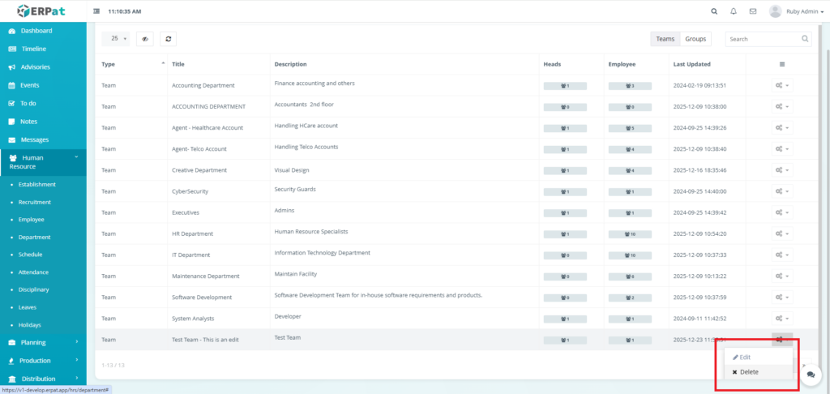Click the column options icon in table header
Image resolution: width=830 pixels, height=394 pixels.
pos(781,64)
